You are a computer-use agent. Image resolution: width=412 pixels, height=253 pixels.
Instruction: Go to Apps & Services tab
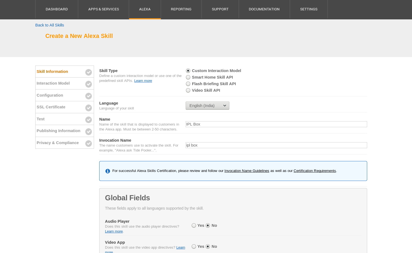[104, 9]
